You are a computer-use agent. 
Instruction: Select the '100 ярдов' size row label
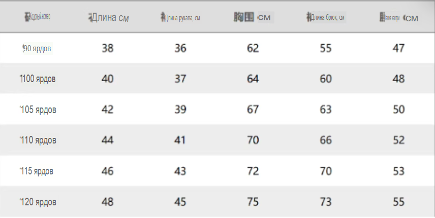point(38,79)
